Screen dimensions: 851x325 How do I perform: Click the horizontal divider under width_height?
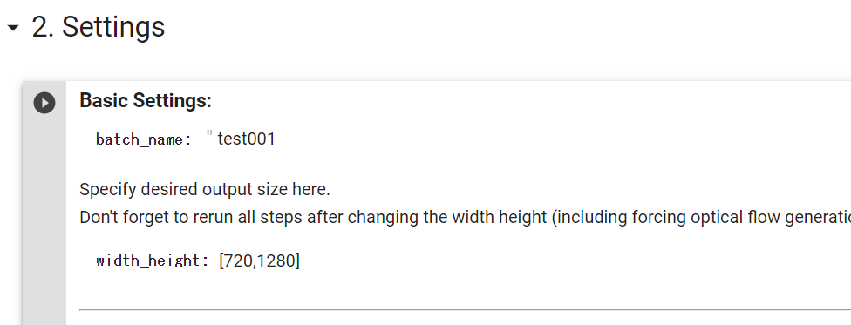pyautogui.click(x=465, y=310)
